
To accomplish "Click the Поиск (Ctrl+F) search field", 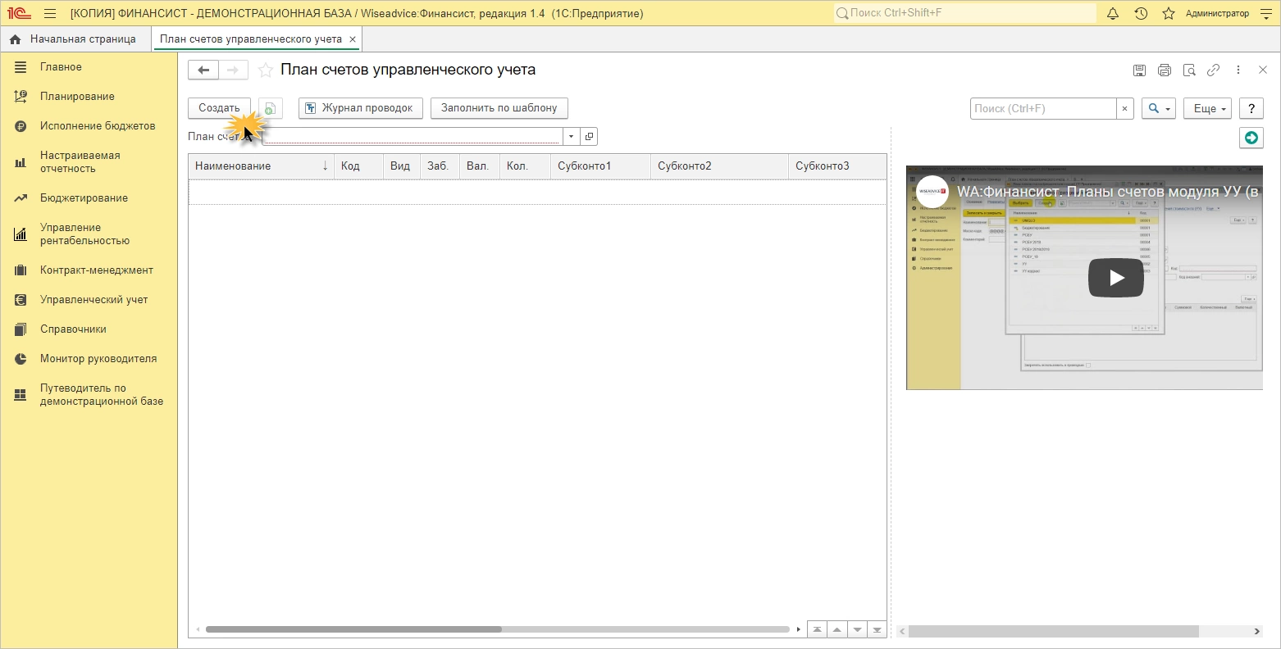I will pyautogui.click(x=1043, y=108).
